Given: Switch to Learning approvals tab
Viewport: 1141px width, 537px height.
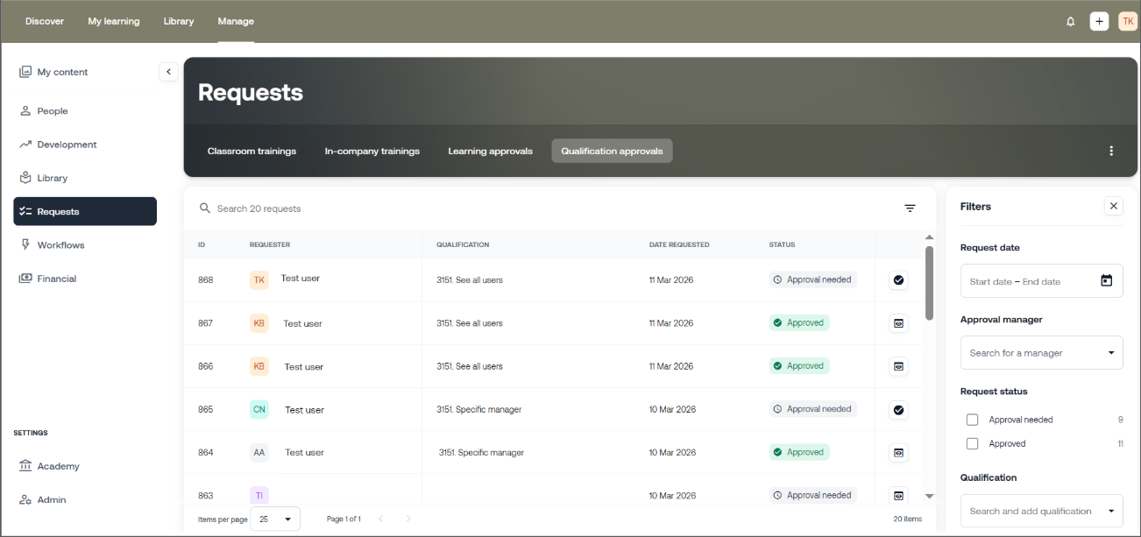Looking at the screenshot, I should coord(491,151).
